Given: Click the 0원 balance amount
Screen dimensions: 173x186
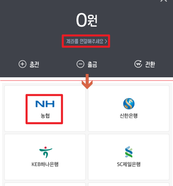Looking at the screenshot, I should click(86, 20).
